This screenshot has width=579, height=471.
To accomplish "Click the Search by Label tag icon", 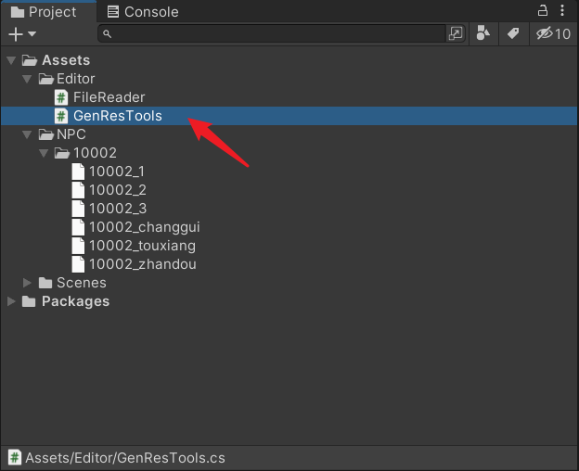I will 513,33.
